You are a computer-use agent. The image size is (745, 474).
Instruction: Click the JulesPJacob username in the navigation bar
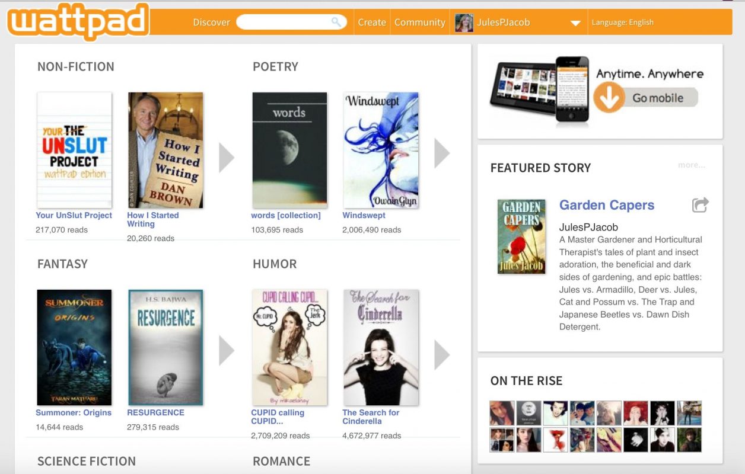[504, 23]
